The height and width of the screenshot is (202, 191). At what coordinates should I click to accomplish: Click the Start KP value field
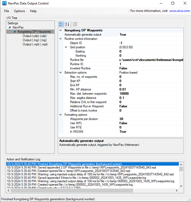click(151, 81)
